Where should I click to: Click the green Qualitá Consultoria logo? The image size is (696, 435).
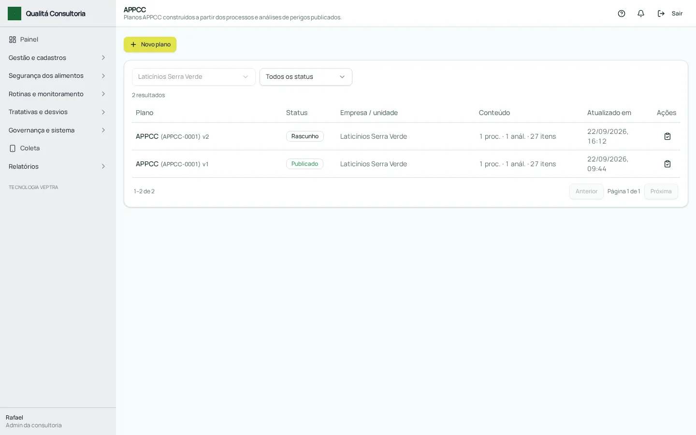(x=14, y=14)
